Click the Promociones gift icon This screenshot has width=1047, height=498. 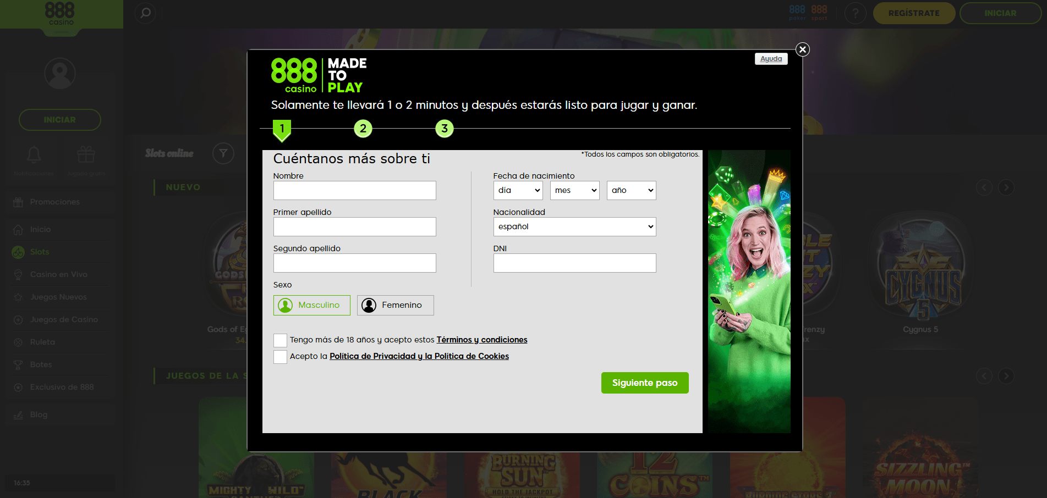(x=18, y=202)
